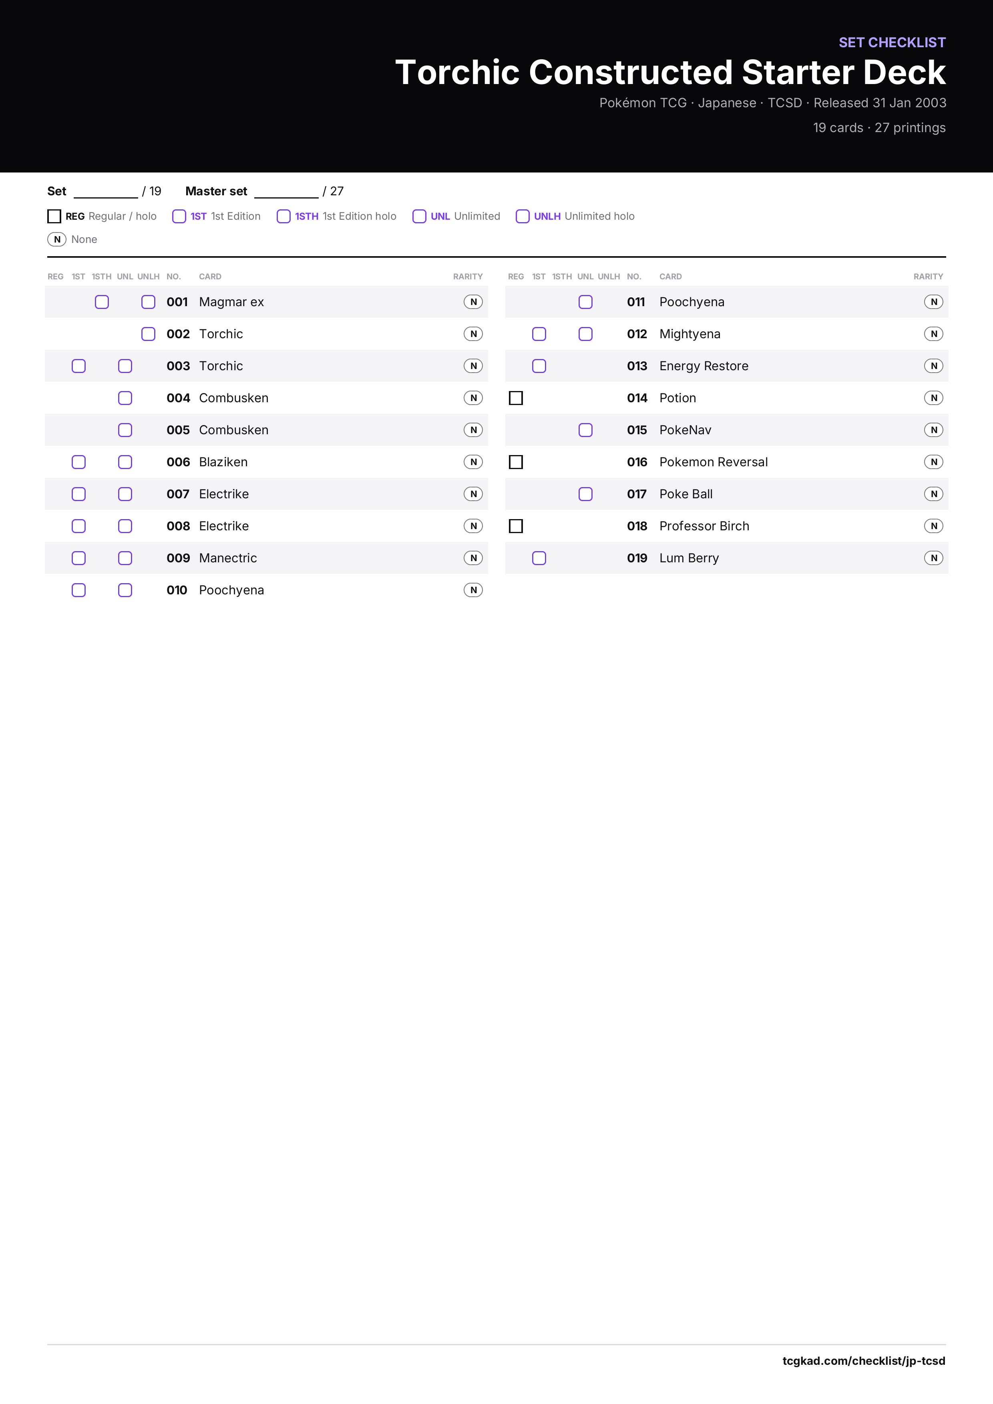Click the N rarity icon beside PokeNav
The width and height of the screenshot is (993, 1404).
pos(934,430)
